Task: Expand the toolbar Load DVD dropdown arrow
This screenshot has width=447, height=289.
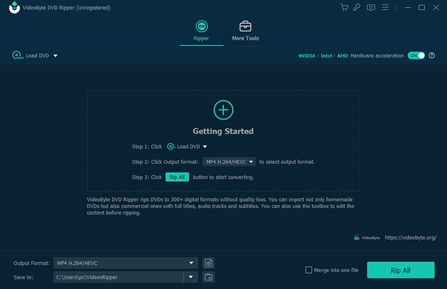Action: tap(56, 56)
